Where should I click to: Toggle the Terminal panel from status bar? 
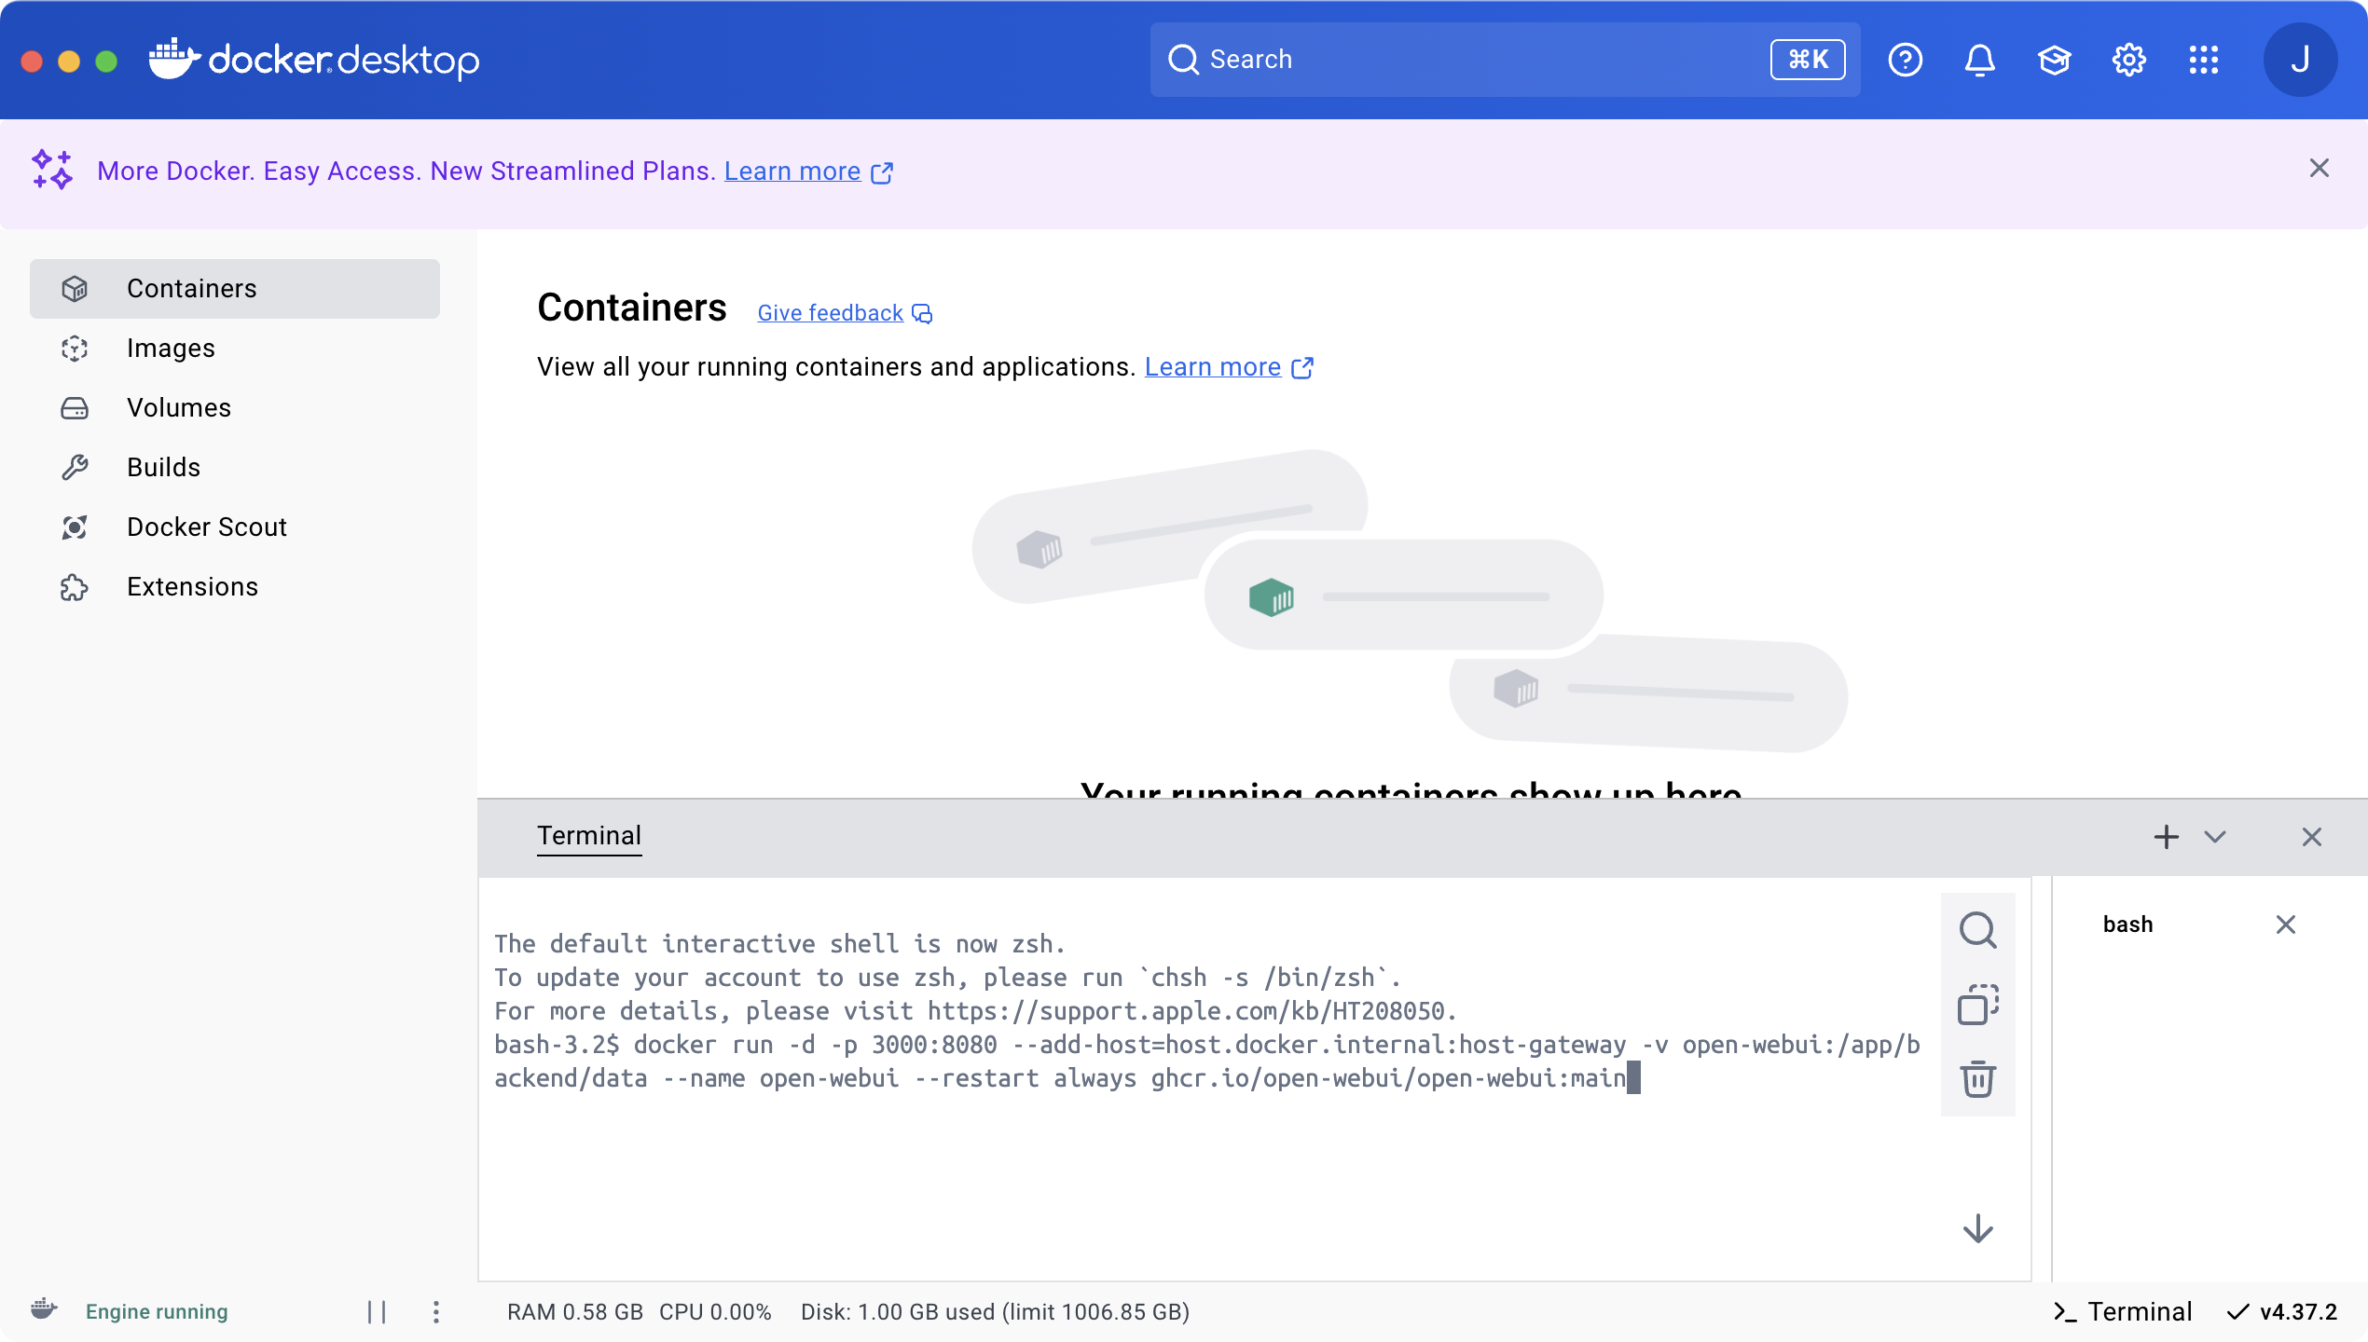point(2123,1312)
